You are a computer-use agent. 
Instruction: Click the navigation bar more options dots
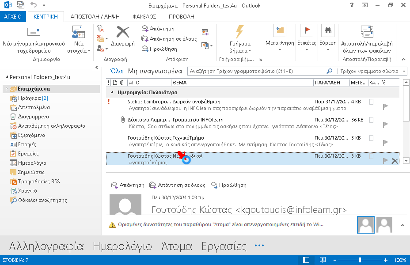259,246
